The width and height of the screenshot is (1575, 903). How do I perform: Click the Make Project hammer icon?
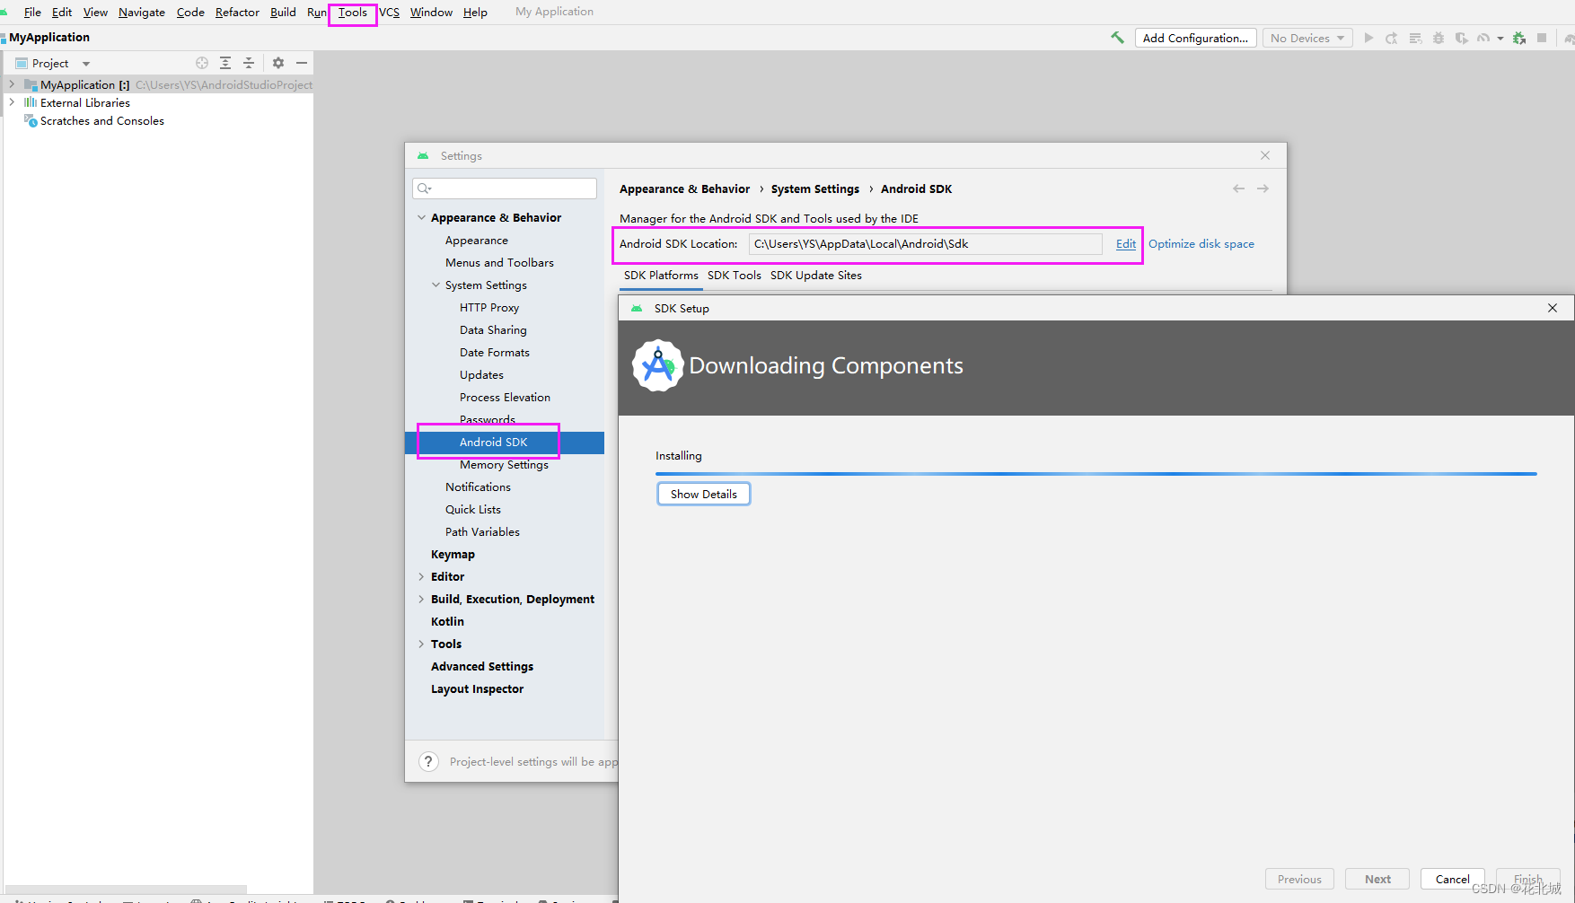click(1117, 38)
